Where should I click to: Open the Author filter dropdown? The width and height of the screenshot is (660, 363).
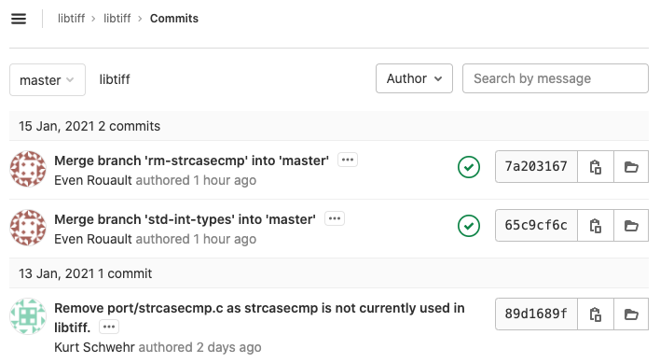[414, 78]
